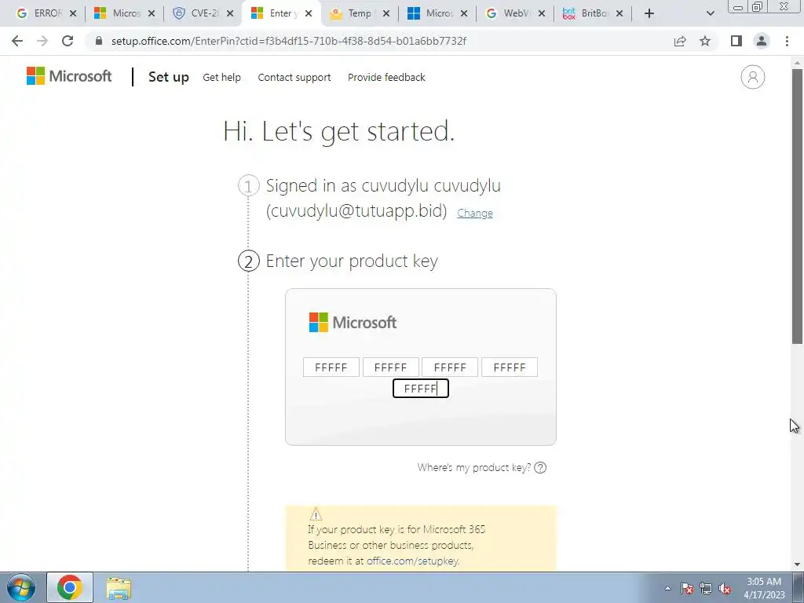Viewport: 804px width, 603px height.
Task: Click second product key field
Action: (x=391, y=367)
